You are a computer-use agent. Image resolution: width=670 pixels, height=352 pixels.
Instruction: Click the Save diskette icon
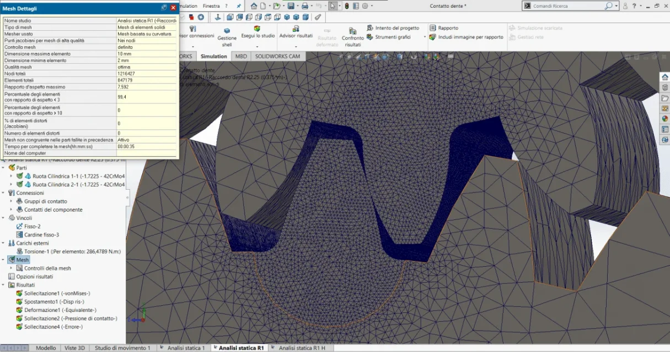(291, 6)
